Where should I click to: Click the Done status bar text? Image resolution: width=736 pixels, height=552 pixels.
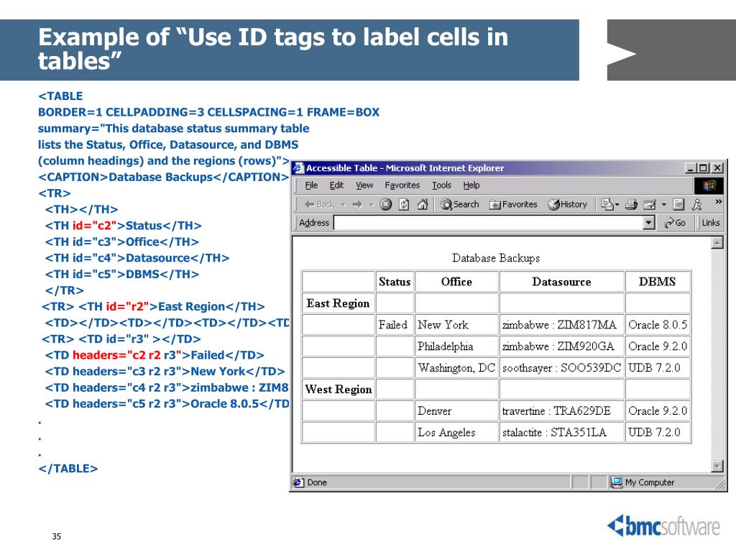317,482
